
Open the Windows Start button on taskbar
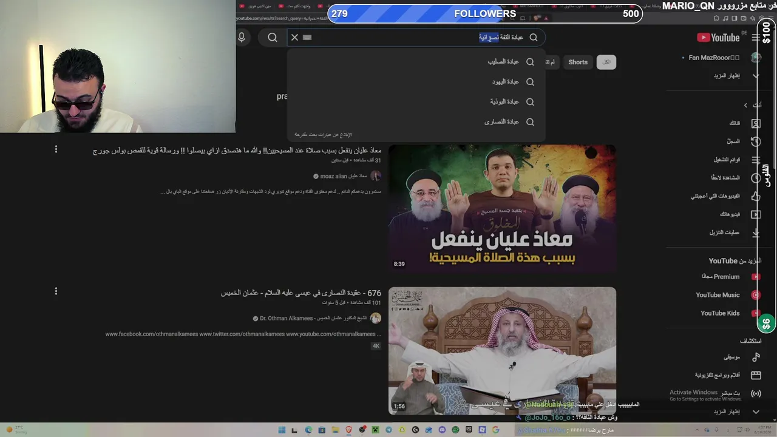[282, 430]
